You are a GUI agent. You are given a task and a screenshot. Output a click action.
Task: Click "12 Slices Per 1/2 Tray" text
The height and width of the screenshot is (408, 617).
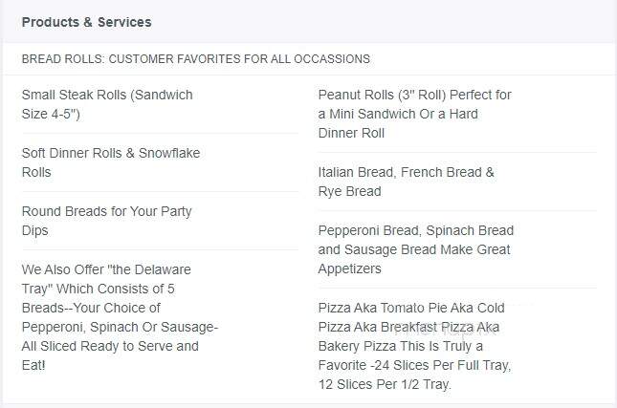pyautogui.click(x=385, y=384)
